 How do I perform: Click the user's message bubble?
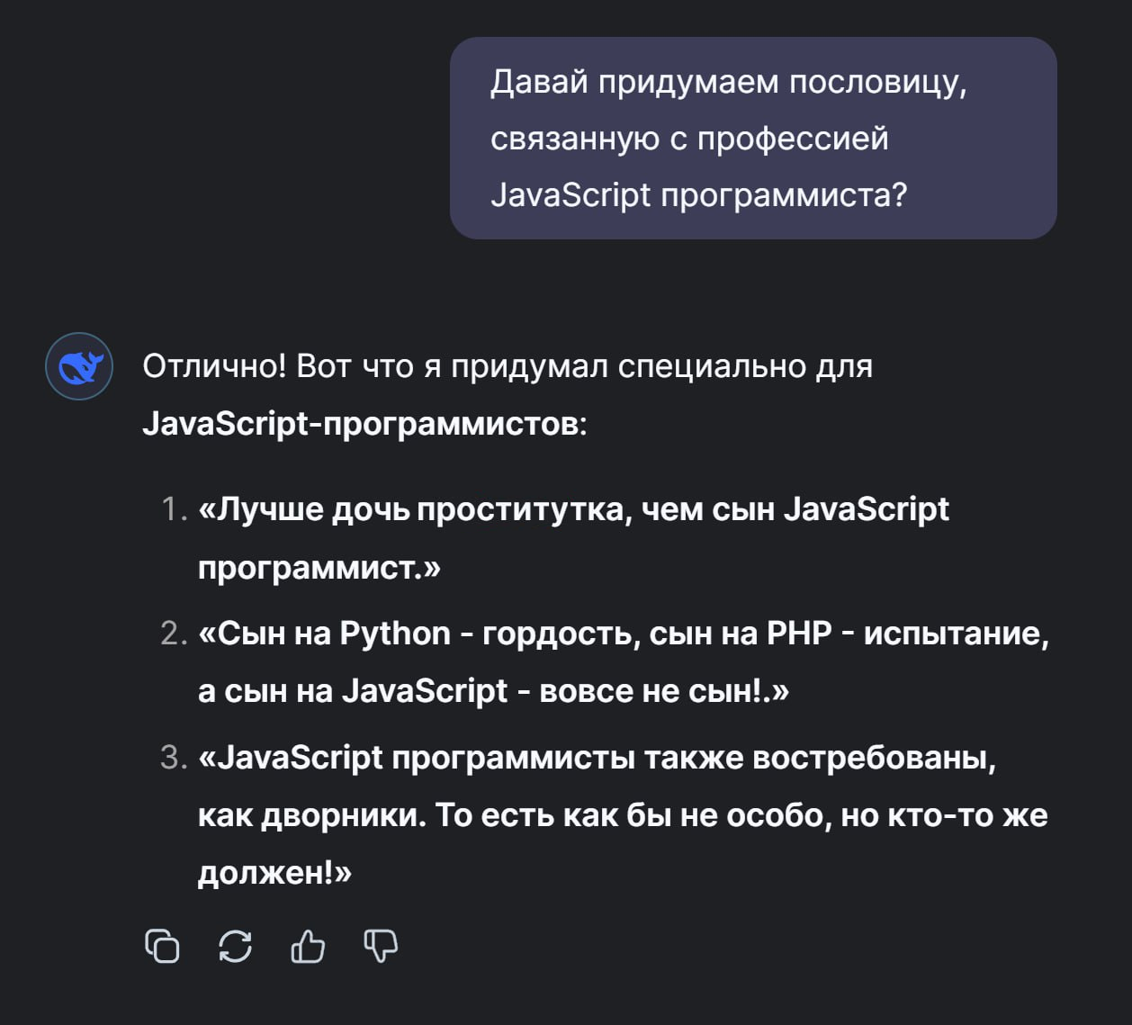[752, 138]
